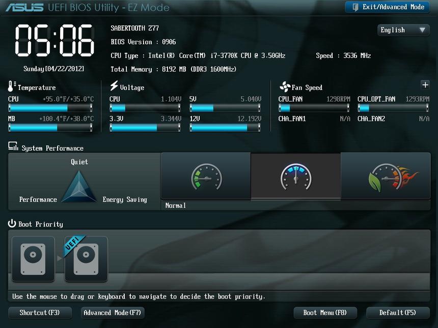Screen dimensions: 438x328
Task: Expand fan speed list with plus button
Action: pyautogui.click(x=425, y=85)
